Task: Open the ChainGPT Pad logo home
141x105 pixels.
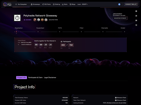Action: click(x=7, y=4)
